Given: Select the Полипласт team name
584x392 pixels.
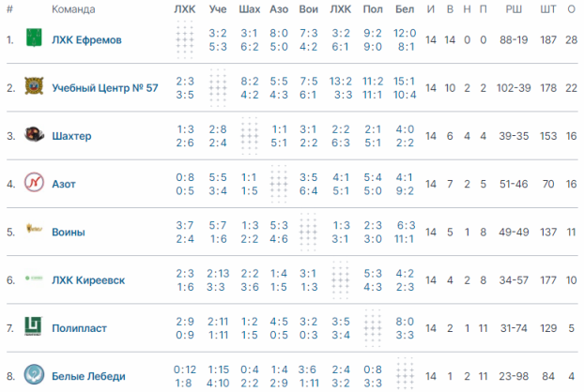Looking at the screenshot, I should 79,328.
